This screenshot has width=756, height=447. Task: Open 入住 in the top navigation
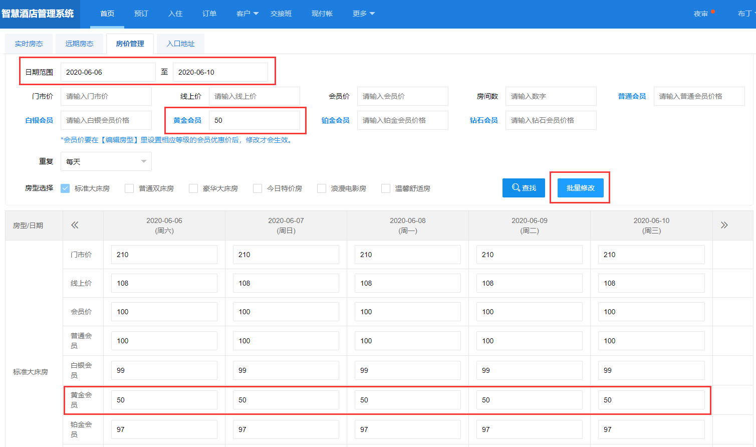175,14
